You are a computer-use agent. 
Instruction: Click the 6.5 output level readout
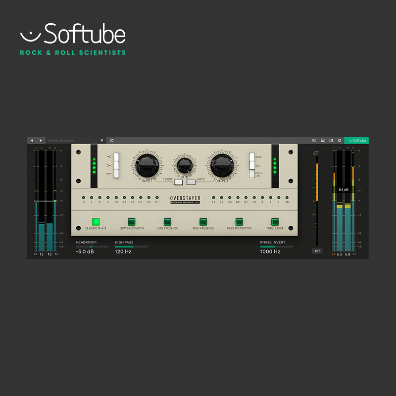[340, 254]
